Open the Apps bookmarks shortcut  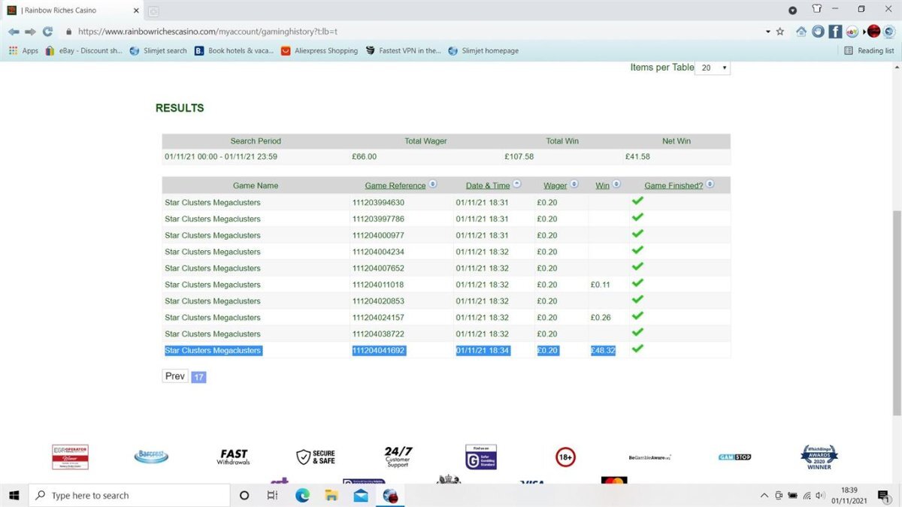[x=23, y=51]
